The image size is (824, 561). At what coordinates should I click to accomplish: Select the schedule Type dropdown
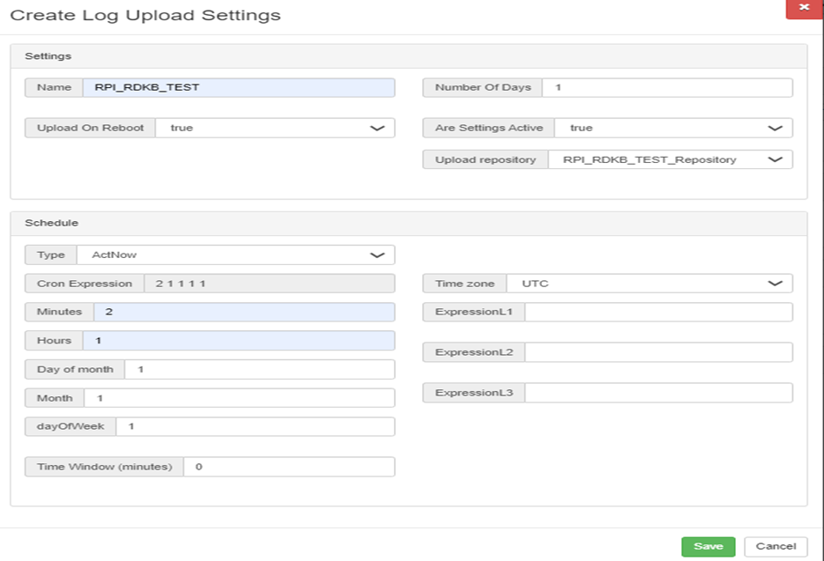235,255
